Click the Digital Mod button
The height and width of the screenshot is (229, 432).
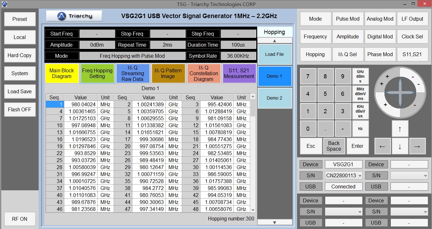pyautogui.click(x=380, y=36)
